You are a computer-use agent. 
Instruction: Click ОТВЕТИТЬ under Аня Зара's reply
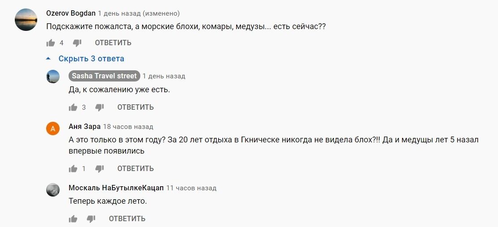click(135, 169)
